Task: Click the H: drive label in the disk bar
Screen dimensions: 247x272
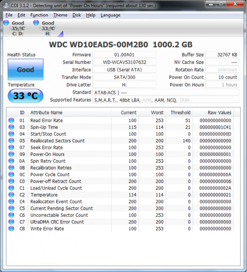Action: point(48,34)
